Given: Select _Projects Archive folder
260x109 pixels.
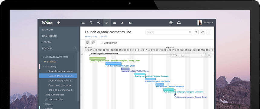Looking at the screenshot, I should [x=54, y=99].
